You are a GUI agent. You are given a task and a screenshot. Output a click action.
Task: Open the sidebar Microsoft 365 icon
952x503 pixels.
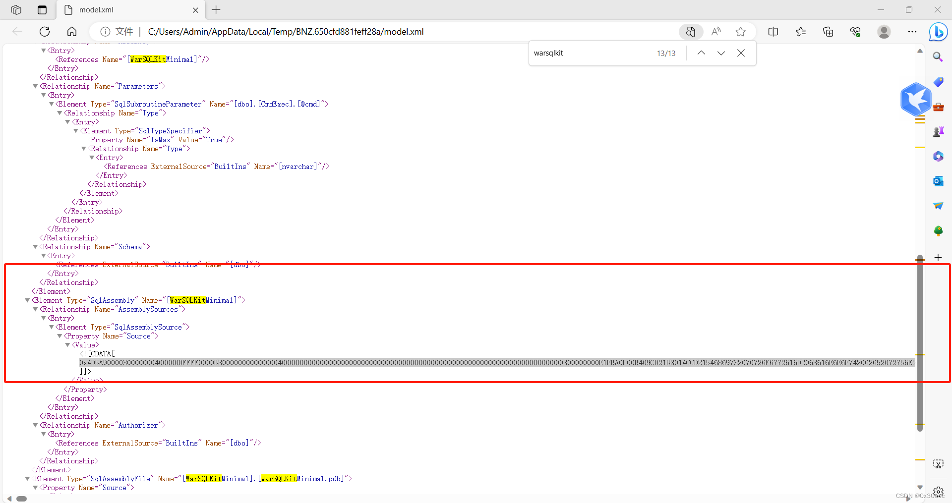[938, 156]
